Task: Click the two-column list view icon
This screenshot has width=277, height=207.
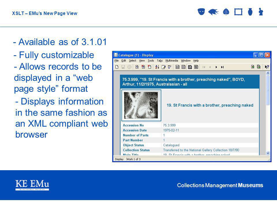Action: pos(177,67)
